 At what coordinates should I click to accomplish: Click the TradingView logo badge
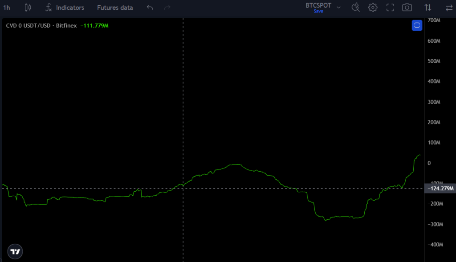pos(15,251)
